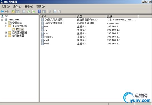
Task: Click the server tower icon in toolbar
Action: tap(50, 11)
